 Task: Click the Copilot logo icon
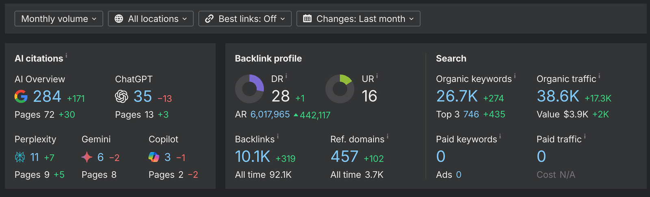coord(154,157)
